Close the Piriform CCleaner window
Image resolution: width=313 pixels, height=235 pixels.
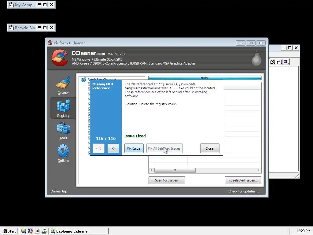tap(261, 43)
